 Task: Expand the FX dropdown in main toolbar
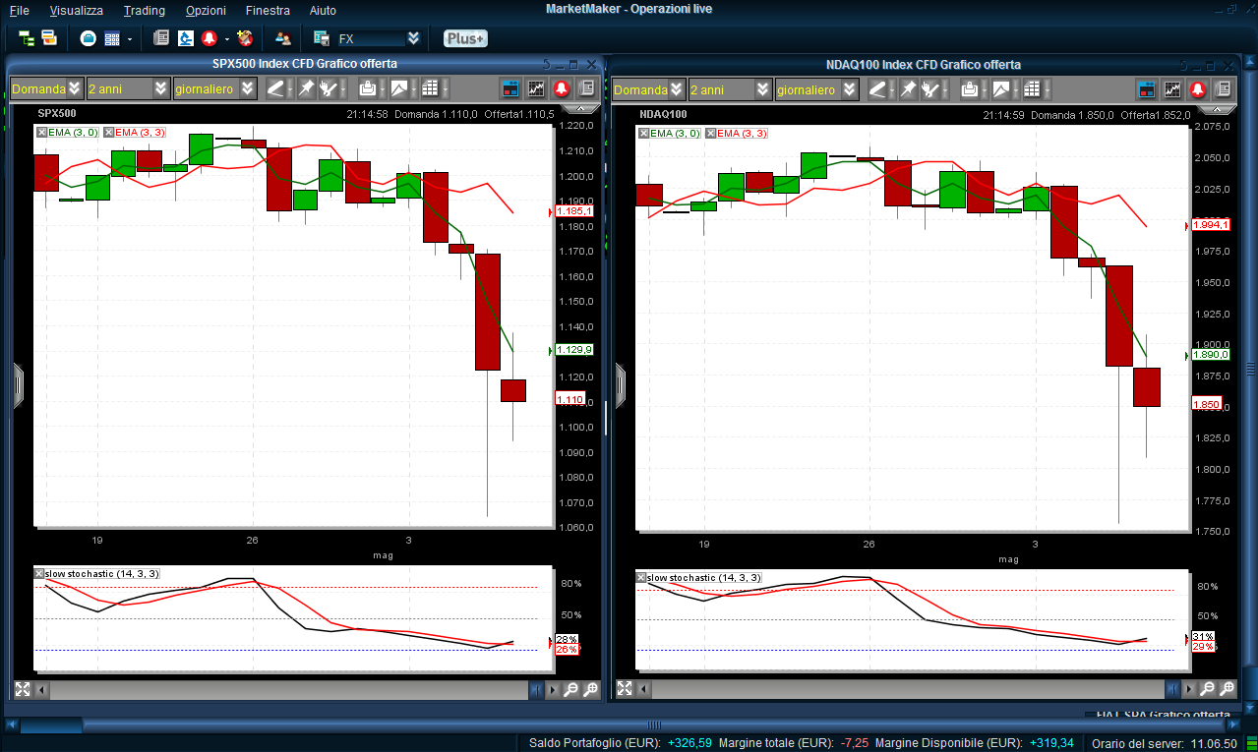click(x=413, y=38)
